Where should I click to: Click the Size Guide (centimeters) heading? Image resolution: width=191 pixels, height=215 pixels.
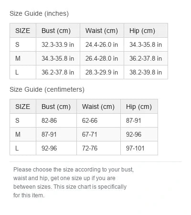coord(47,89)
